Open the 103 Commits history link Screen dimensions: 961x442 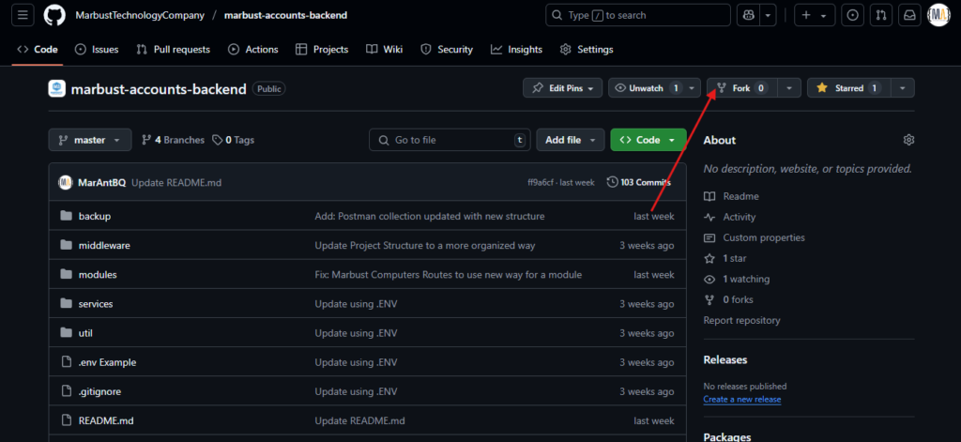click(638, 182)
